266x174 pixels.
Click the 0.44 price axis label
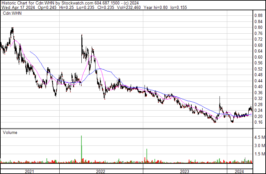point(258,81)
